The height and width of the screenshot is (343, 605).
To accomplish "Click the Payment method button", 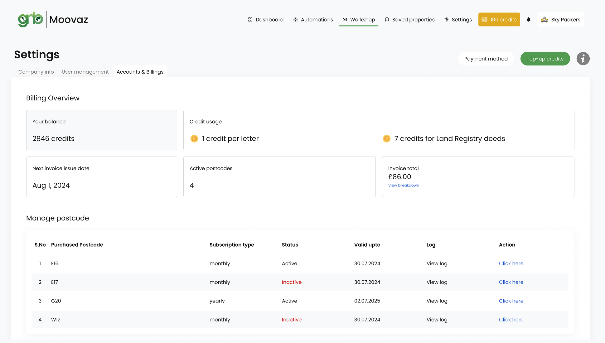I will (486, 59).
